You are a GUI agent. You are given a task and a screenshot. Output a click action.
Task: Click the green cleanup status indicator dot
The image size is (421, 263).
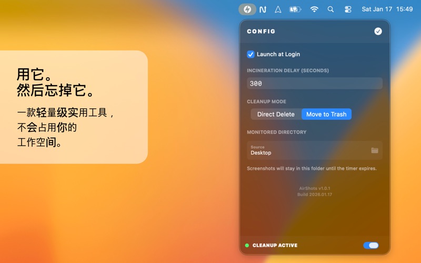[247, 245]
